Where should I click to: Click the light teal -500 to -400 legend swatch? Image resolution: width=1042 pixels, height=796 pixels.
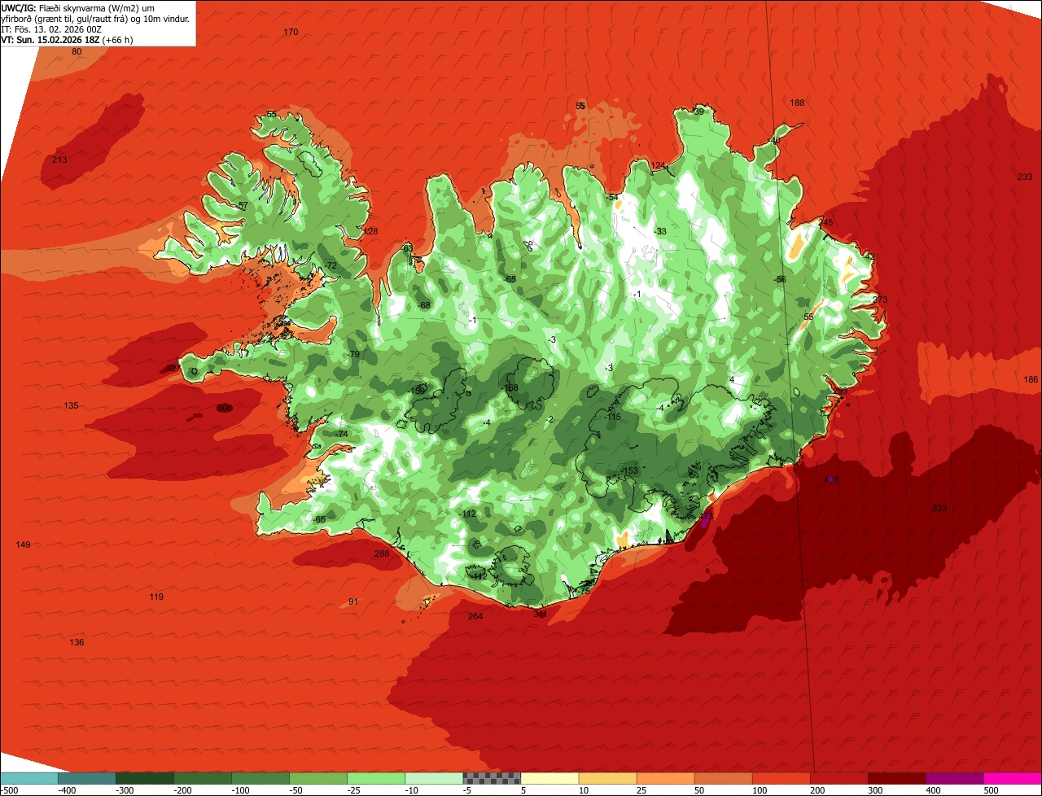point(29,777)
